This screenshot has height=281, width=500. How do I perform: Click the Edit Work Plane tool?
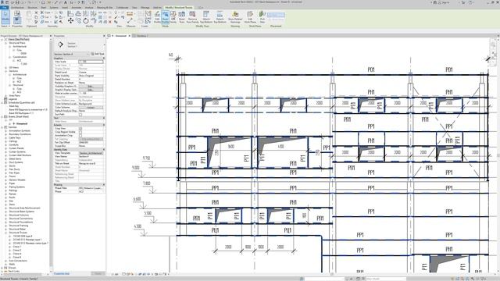click(250, 17)
